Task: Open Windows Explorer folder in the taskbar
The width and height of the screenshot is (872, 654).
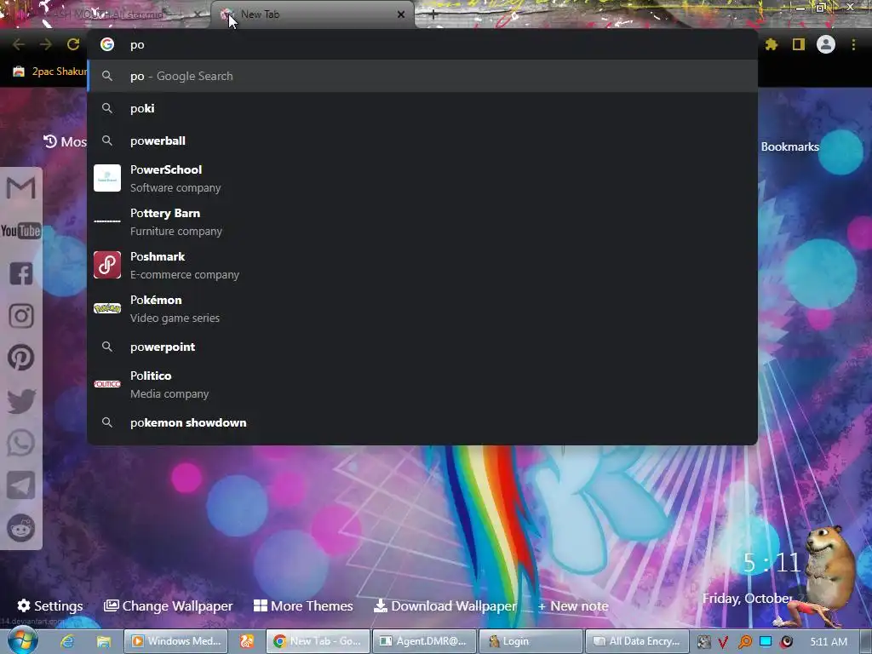Action: [x=103, y=641]
